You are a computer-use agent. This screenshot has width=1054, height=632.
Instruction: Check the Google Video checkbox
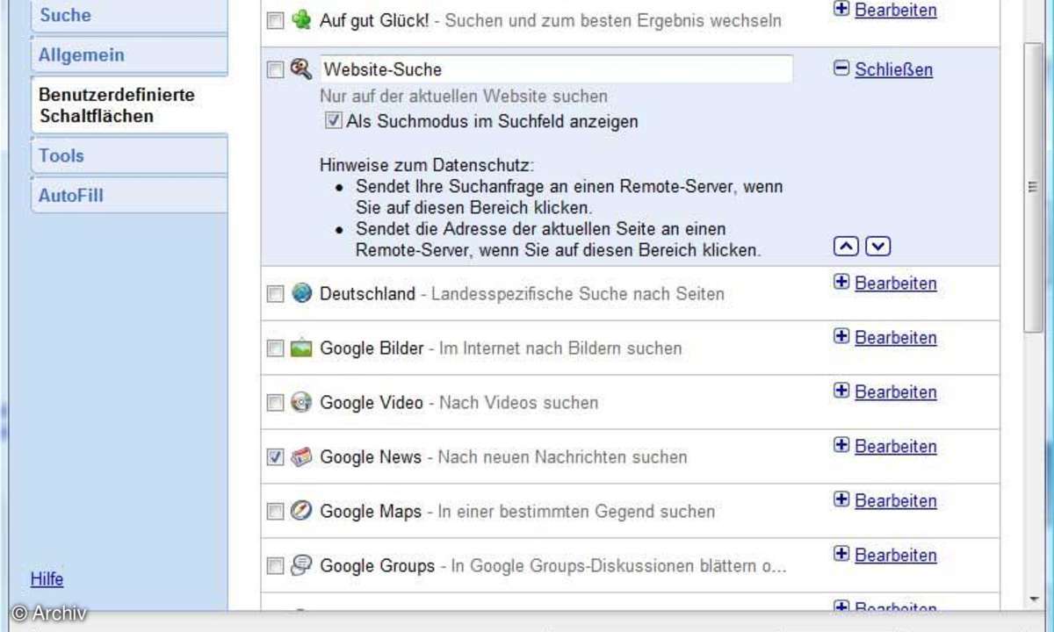(x=275, y=403)
